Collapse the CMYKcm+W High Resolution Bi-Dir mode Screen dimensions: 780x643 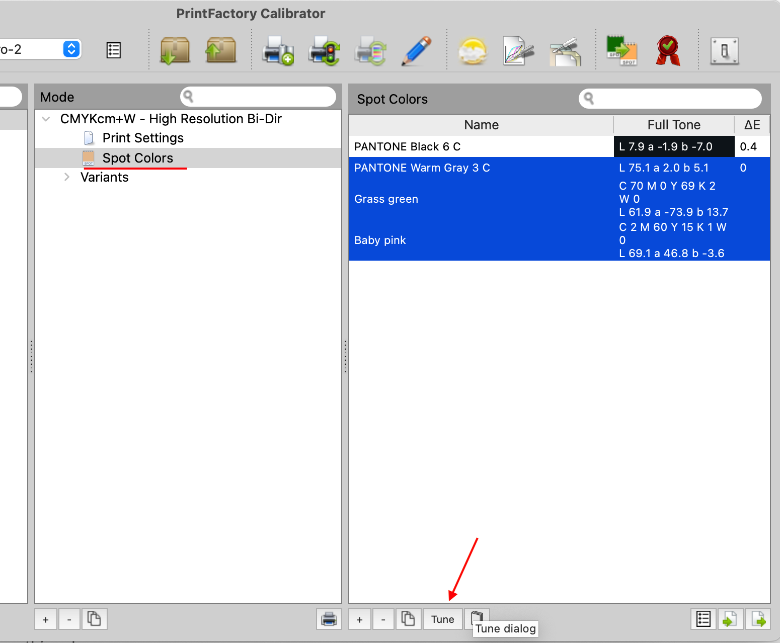(46, 119)
